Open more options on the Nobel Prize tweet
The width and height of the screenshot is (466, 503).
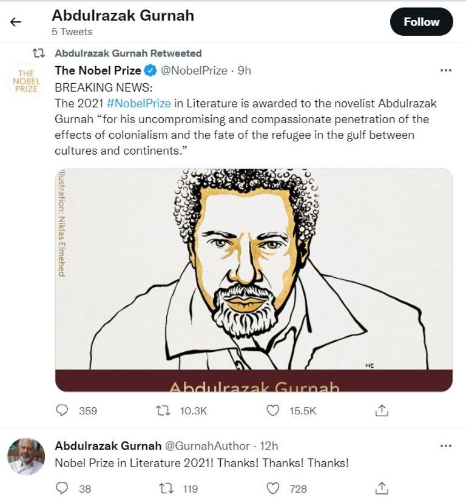[446, 70]
